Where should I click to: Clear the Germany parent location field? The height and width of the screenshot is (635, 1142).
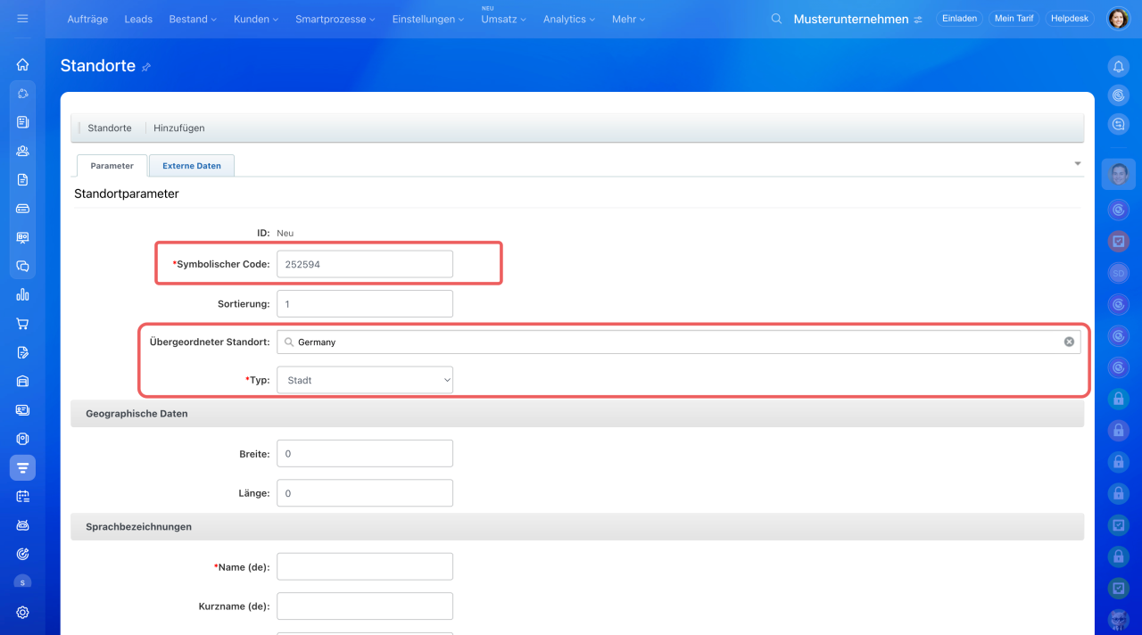1069,342
